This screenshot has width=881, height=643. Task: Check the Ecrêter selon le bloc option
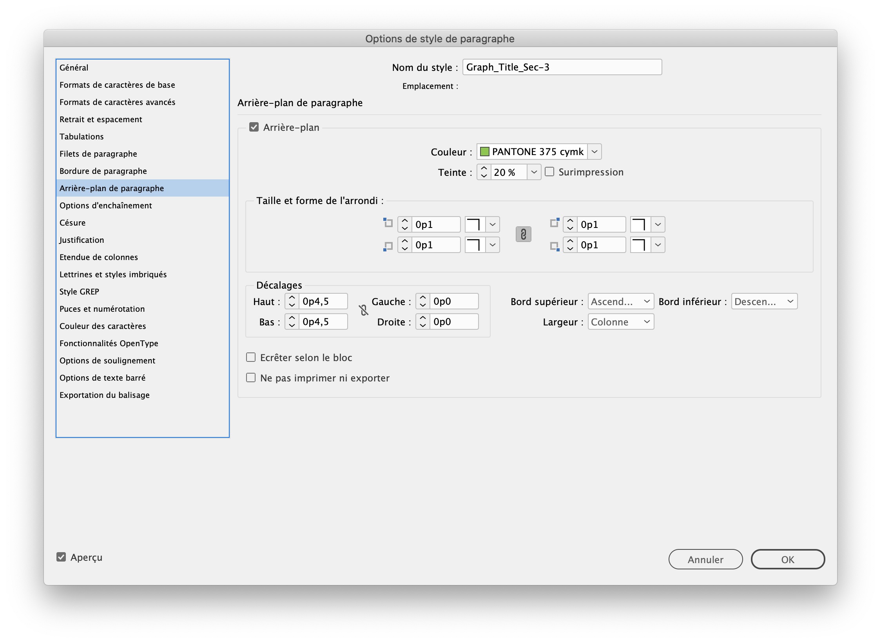[251, 357]
